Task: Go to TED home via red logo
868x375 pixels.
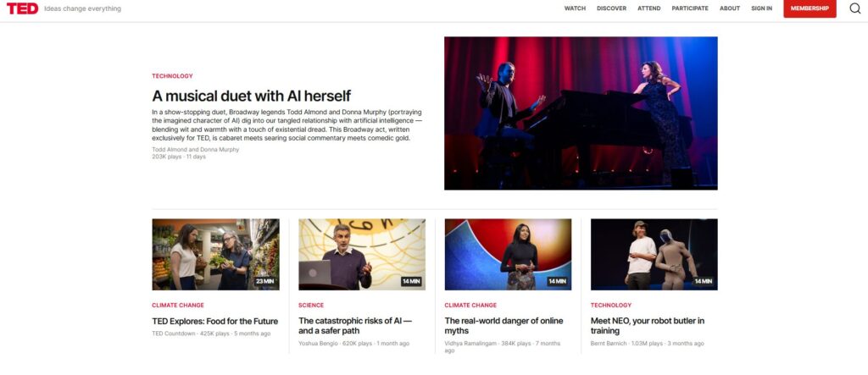Action: tap(22, 8)
